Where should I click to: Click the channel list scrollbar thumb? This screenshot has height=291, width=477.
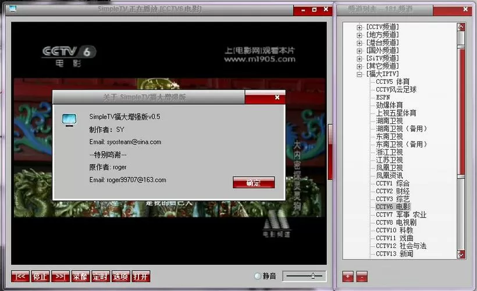(461, 111)
